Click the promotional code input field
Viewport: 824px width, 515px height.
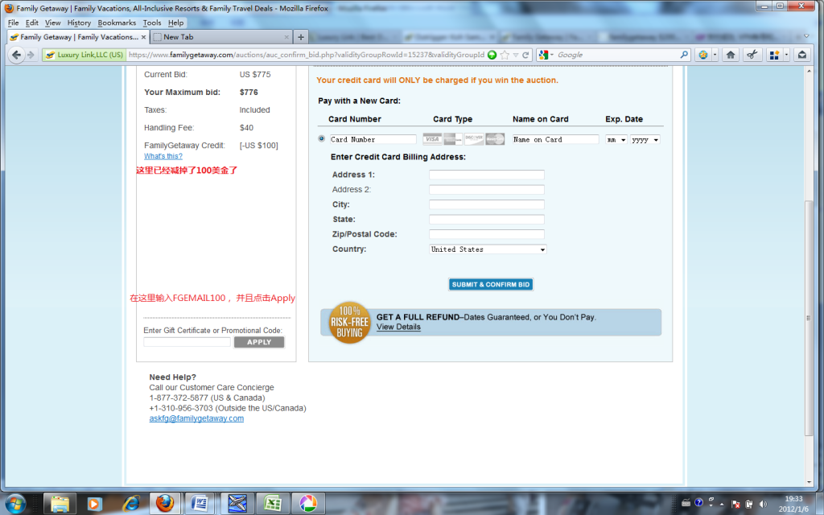click(x=187, y=342)
